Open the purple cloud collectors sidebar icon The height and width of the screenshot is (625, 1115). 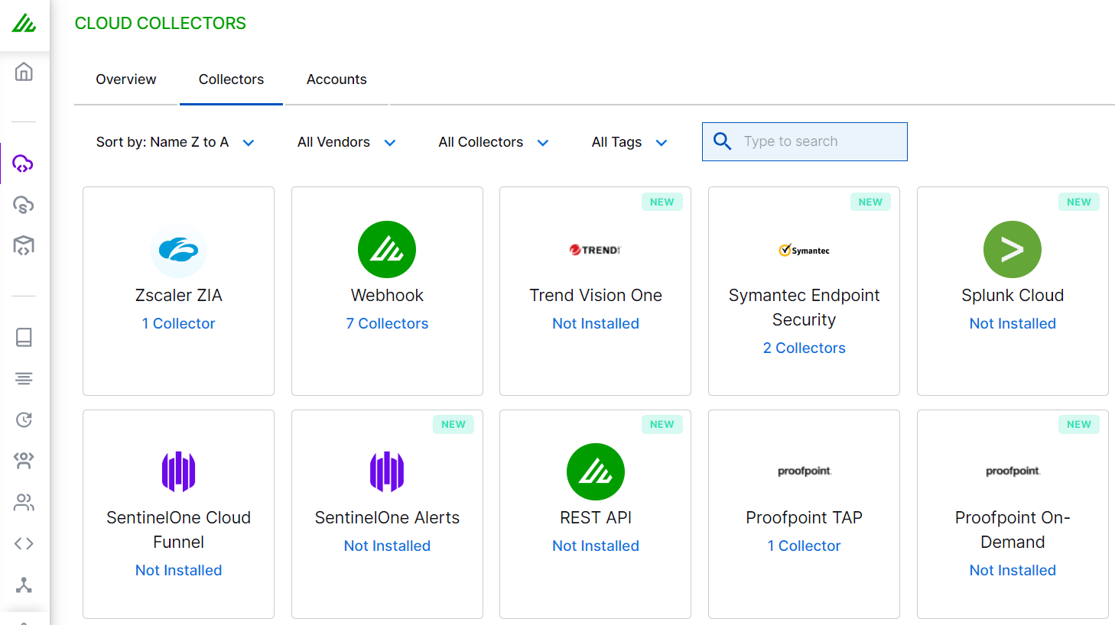click(24, 163)
